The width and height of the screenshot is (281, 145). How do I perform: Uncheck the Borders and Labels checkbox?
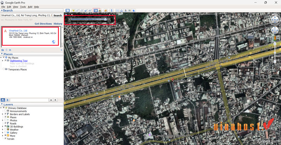click(x=5, y=114)
